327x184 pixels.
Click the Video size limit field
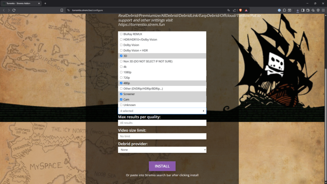tap(162, 136)
